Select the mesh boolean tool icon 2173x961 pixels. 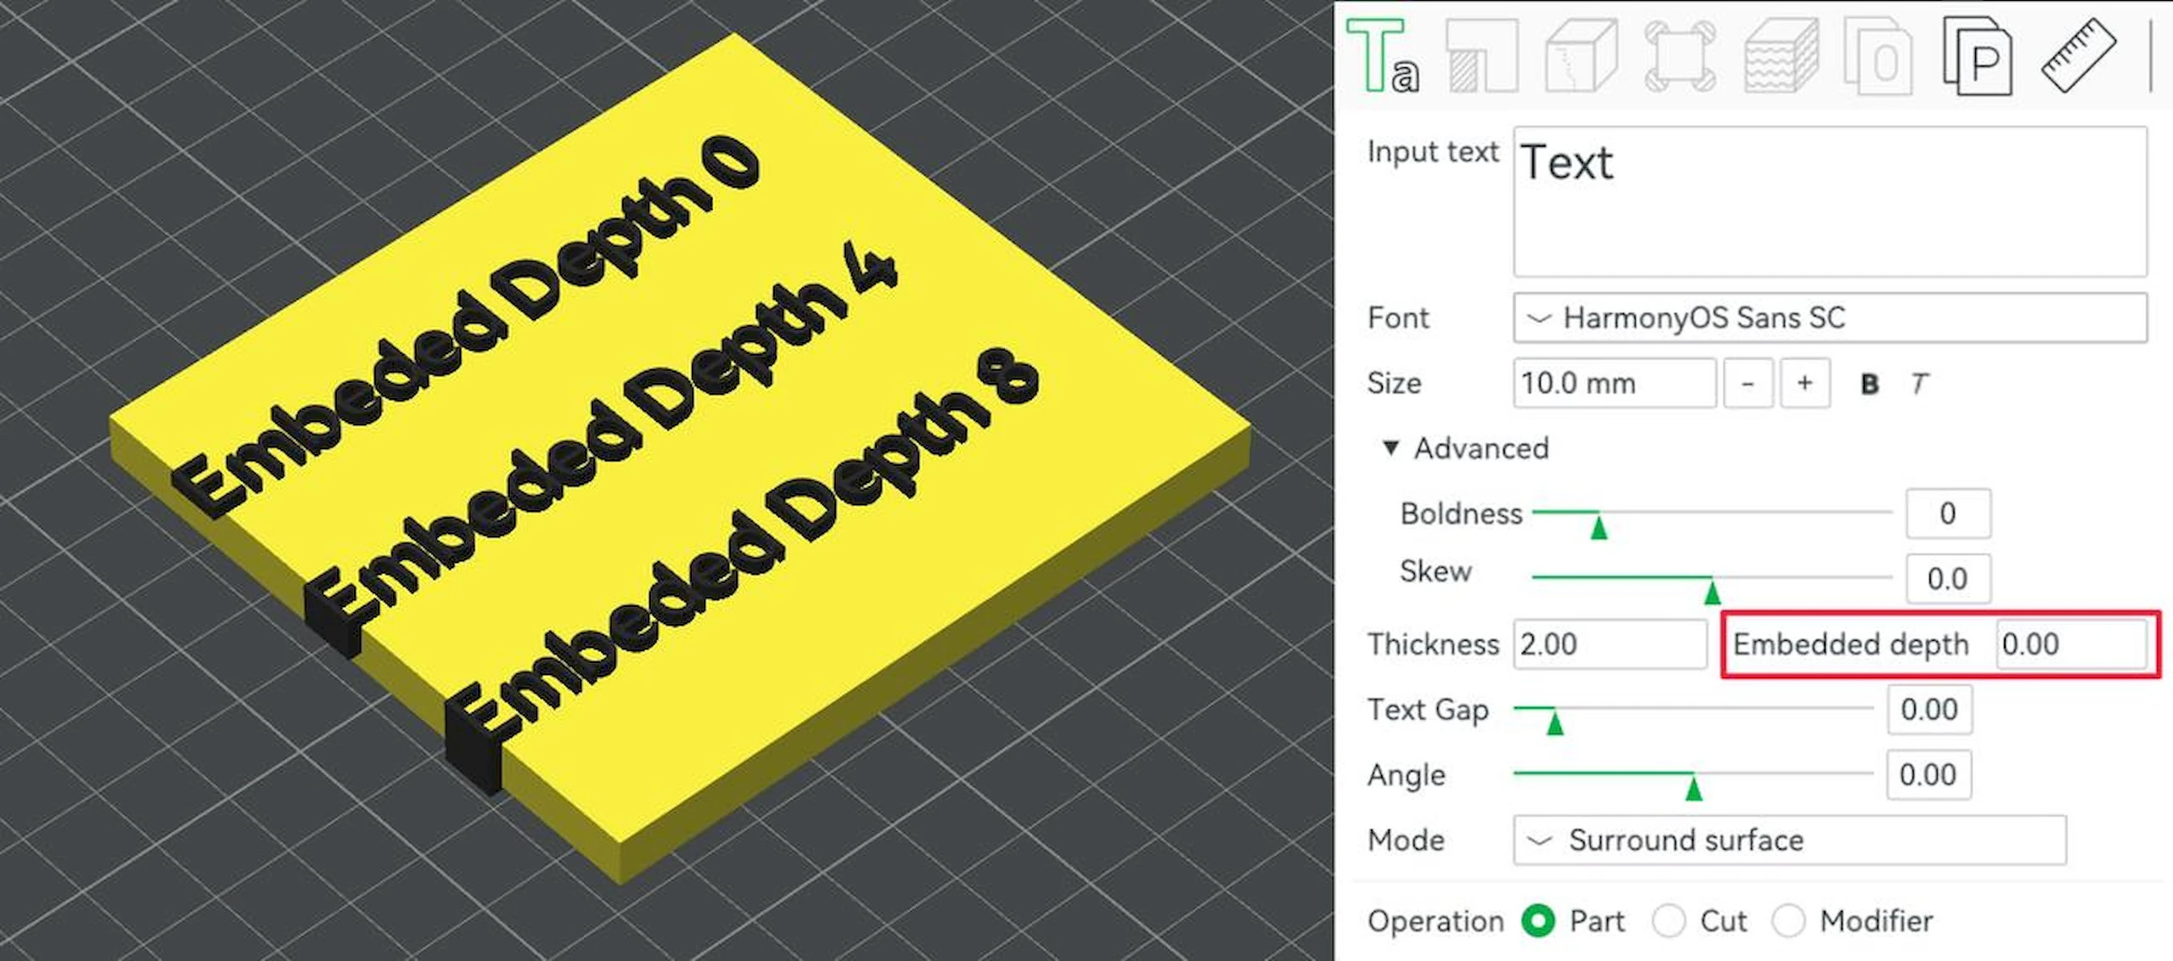1680,56
